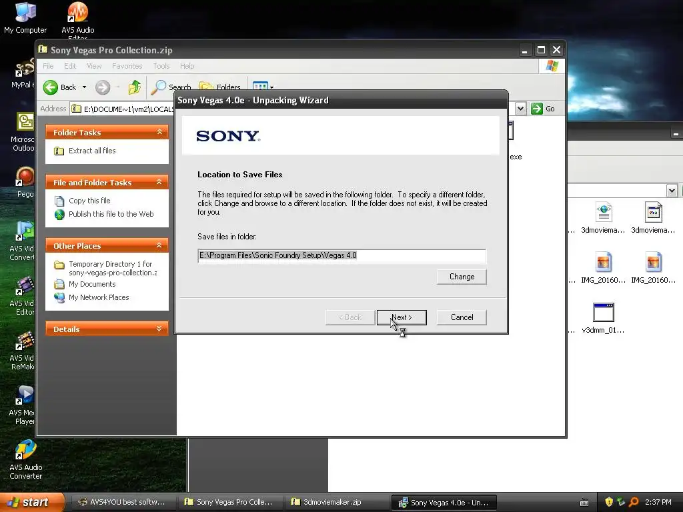Open the Tools menu
This screenshot has height=512, width=683.
(x=161, y=66)
